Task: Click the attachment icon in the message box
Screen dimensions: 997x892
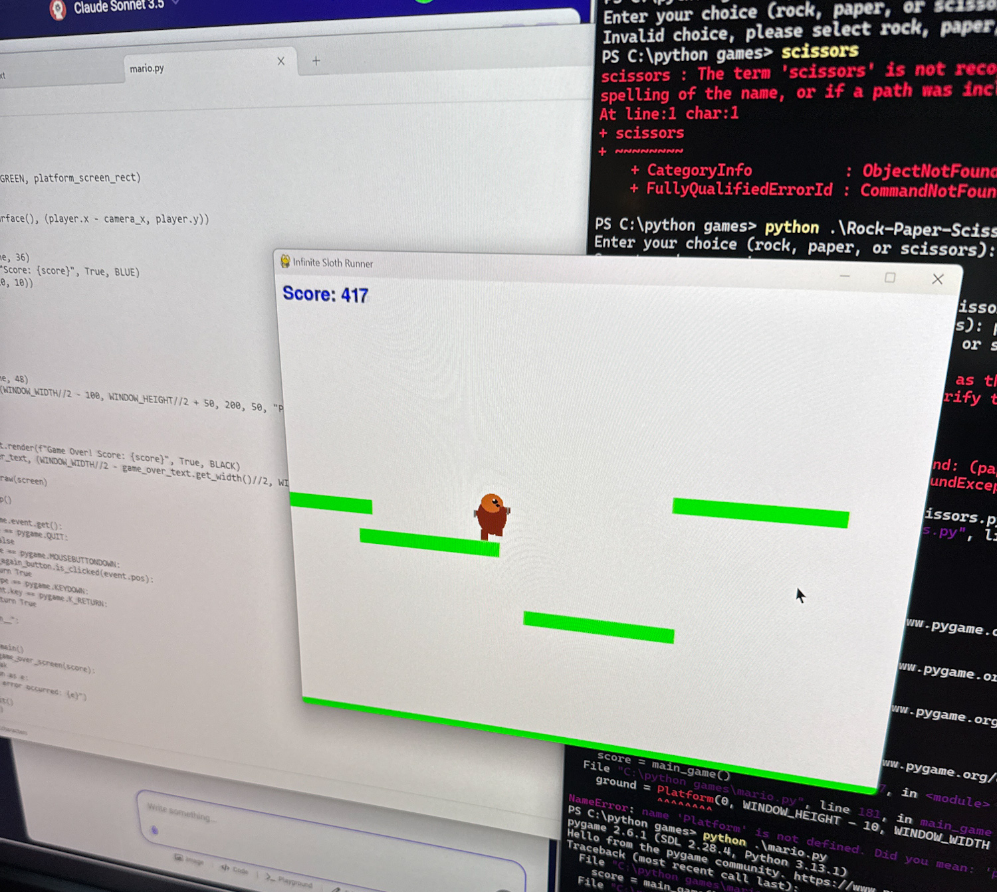Action: pyautogui.click(x=154, y=830)
